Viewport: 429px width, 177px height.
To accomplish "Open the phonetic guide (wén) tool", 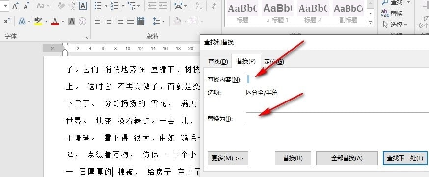I will click(x=72, y=6).
